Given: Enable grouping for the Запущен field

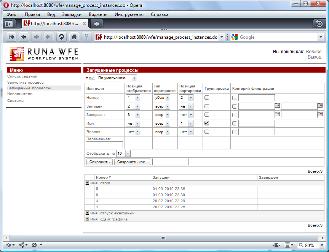Looking at the screenshot, I should [207, 106].
